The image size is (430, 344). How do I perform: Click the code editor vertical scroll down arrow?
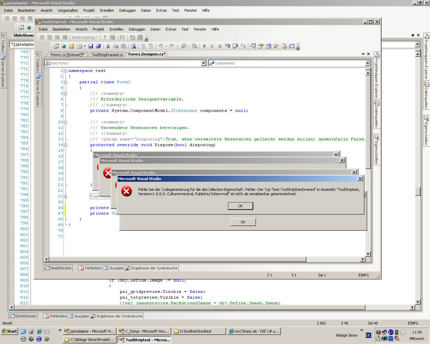[x=368, y=254]
